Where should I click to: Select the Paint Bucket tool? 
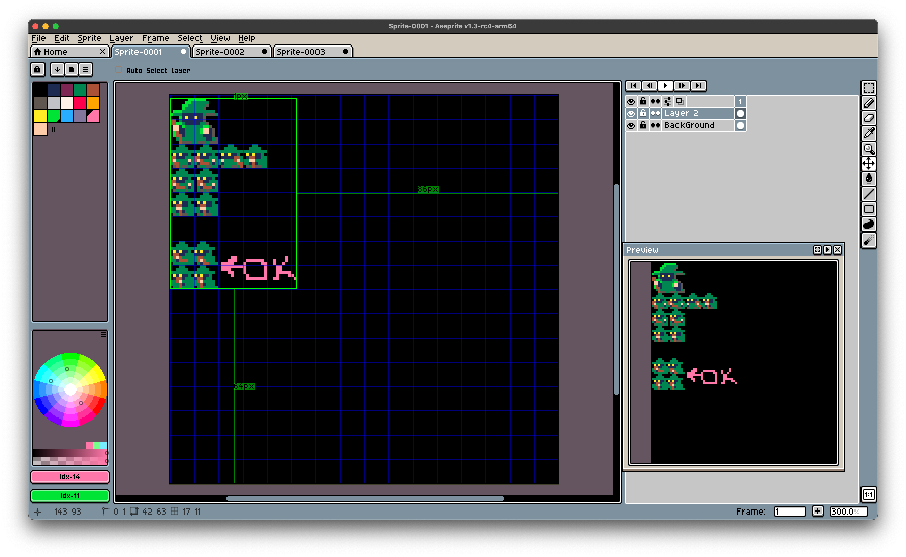point(868,179)
